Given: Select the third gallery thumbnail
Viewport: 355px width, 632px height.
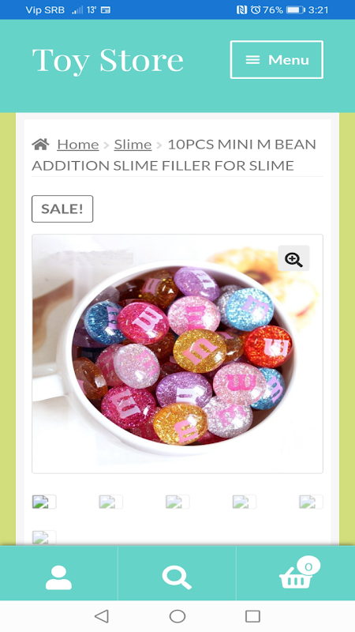Looking at the screenshot, I should (177, 502).
